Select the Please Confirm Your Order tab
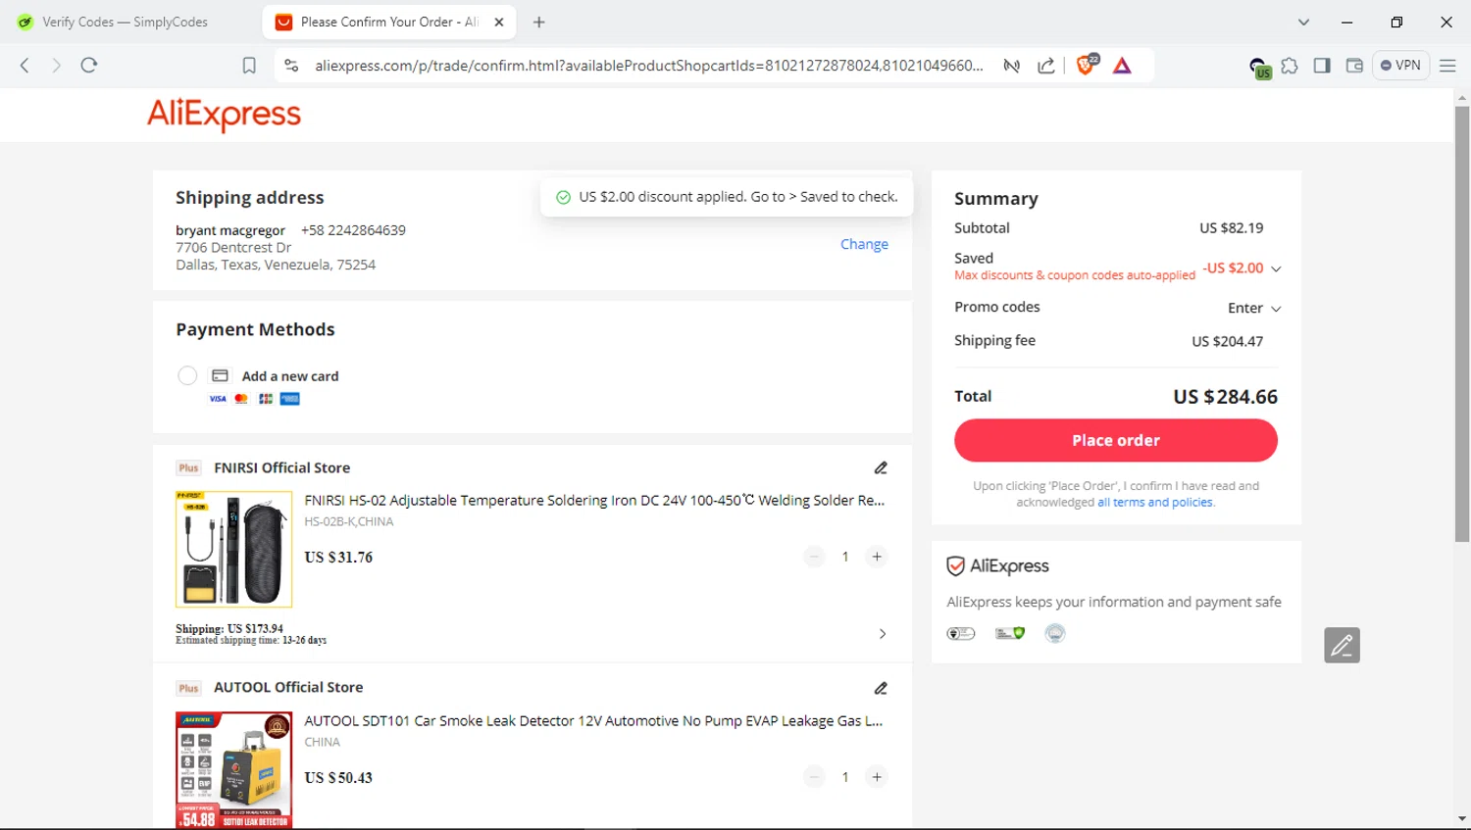This screenshot has width=1471, height=830. [x=388, y=22]
